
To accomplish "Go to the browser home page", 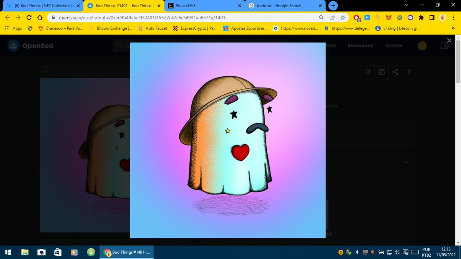I will tap(40, 18).
